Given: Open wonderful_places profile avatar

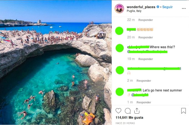Looking at the screenshot, I should coord(119,8).
